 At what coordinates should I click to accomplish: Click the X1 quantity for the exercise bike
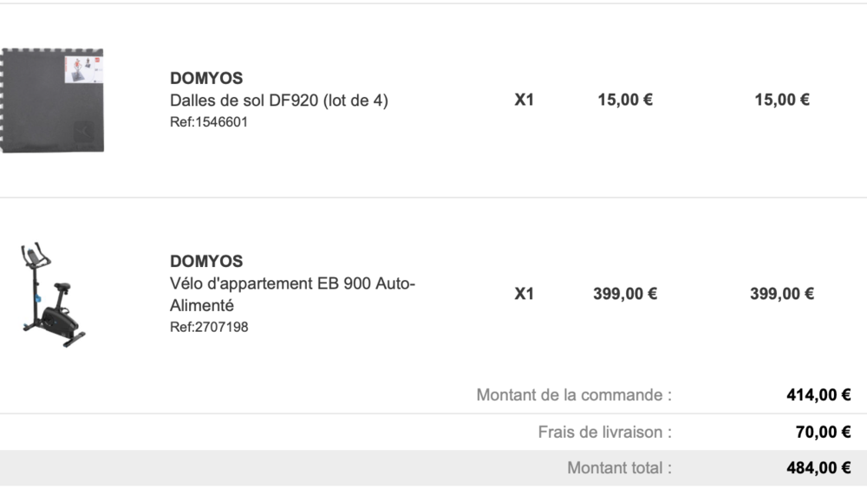point(525,294)
